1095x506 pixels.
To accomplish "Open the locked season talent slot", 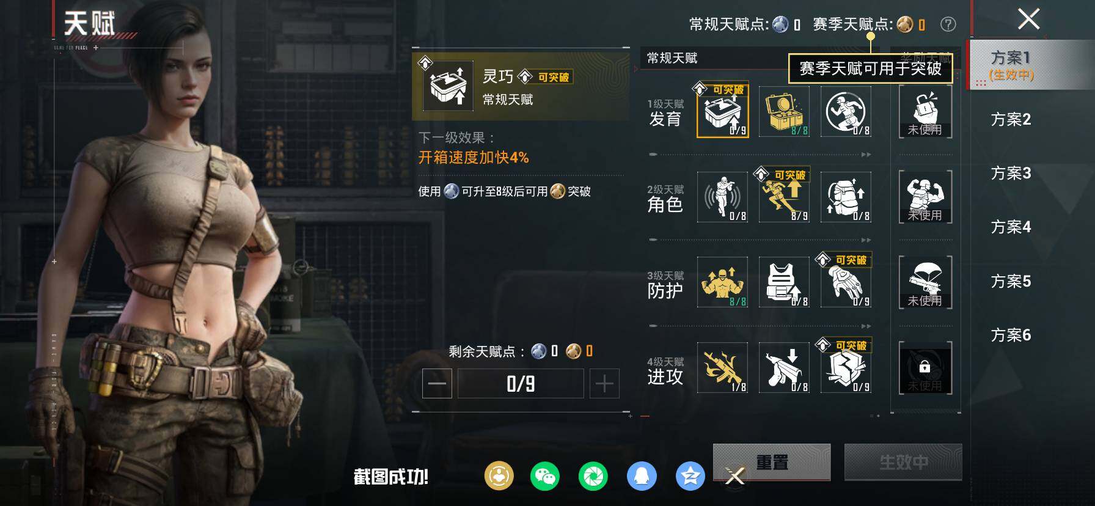I will tap(925, 368).
